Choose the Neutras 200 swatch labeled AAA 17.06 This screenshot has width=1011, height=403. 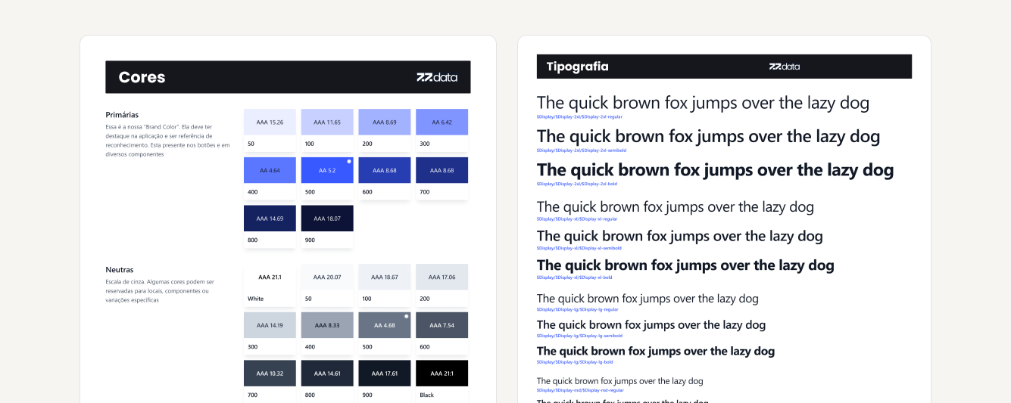point(442,277)
